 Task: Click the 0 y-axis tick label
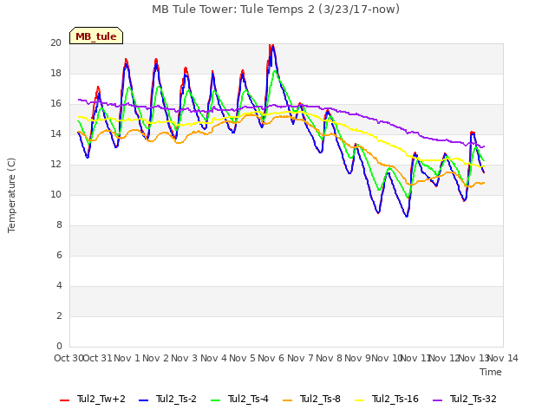click(x=59, y=347)
